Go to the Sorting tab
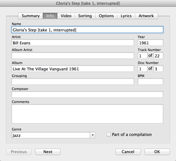Viewport: 176px width, 161px height. tap(85, 16)
